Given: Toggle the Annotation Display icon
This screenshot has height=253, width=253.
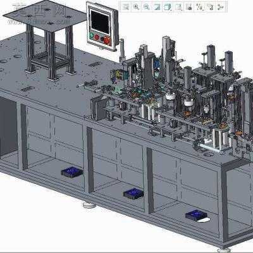Looking at the screenshot, I should point(210,7).
